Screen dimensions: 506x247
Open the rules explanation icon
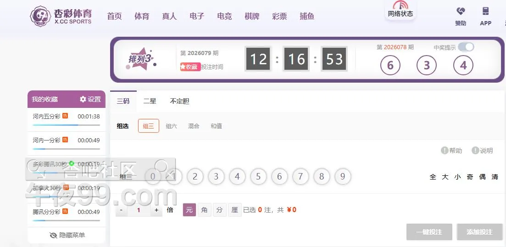[x=475, y=151]
